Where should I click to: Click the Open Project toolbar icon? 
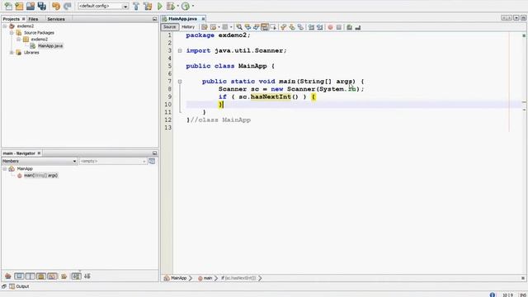[31, 6]
